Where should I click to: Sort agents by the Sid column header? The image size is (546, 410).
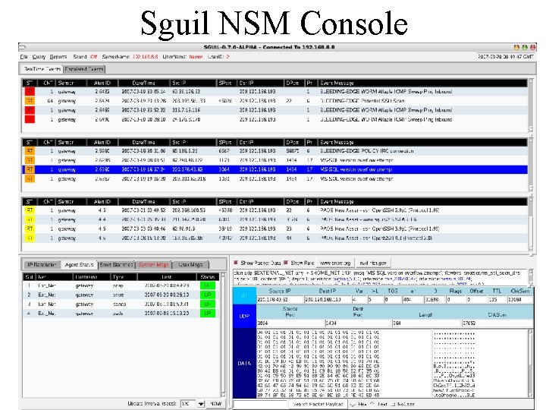click(x=30, y=277)
